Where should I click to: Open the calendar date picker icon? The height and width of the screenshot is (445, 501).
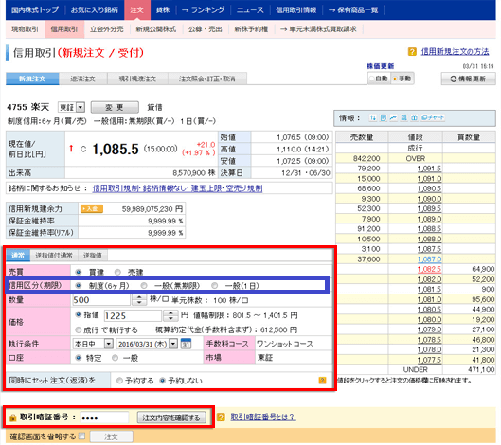[186, 344]
